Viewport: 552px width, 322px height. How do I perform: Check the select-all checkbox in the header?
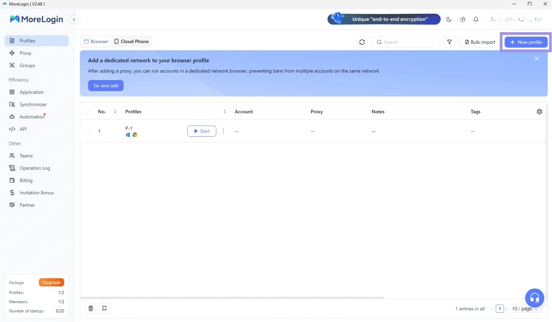[x=87, y=112]
